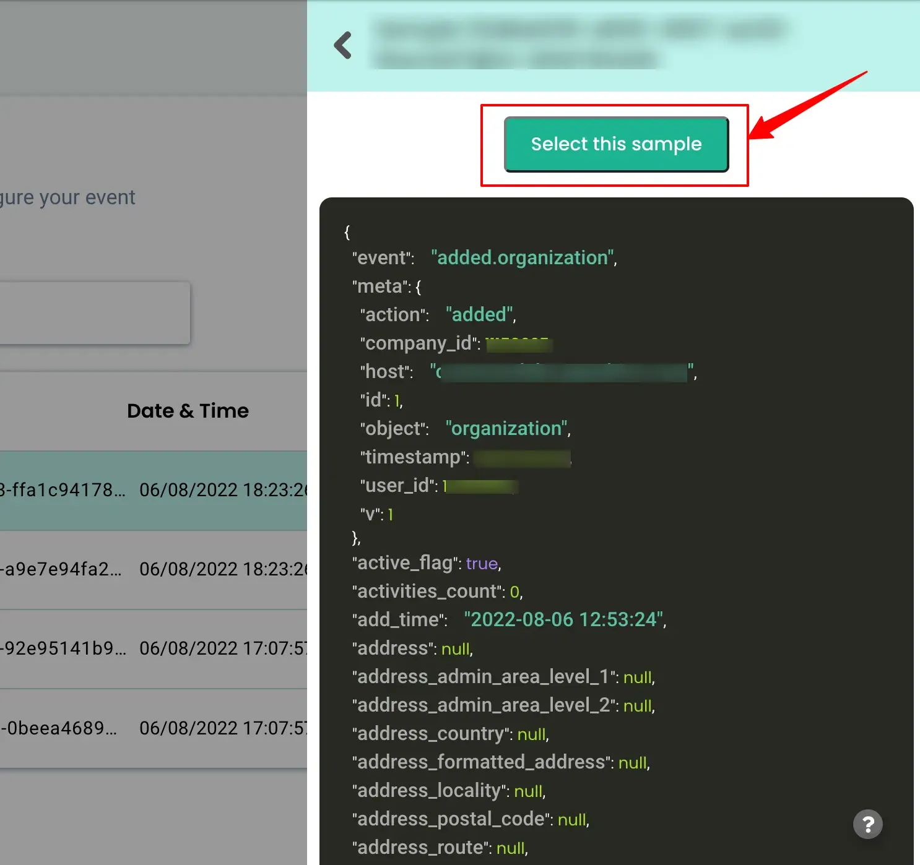Image resolution: width=920 pixels, height=865 pixels.
Task: Click the "company_id" key
Action: 420,343
